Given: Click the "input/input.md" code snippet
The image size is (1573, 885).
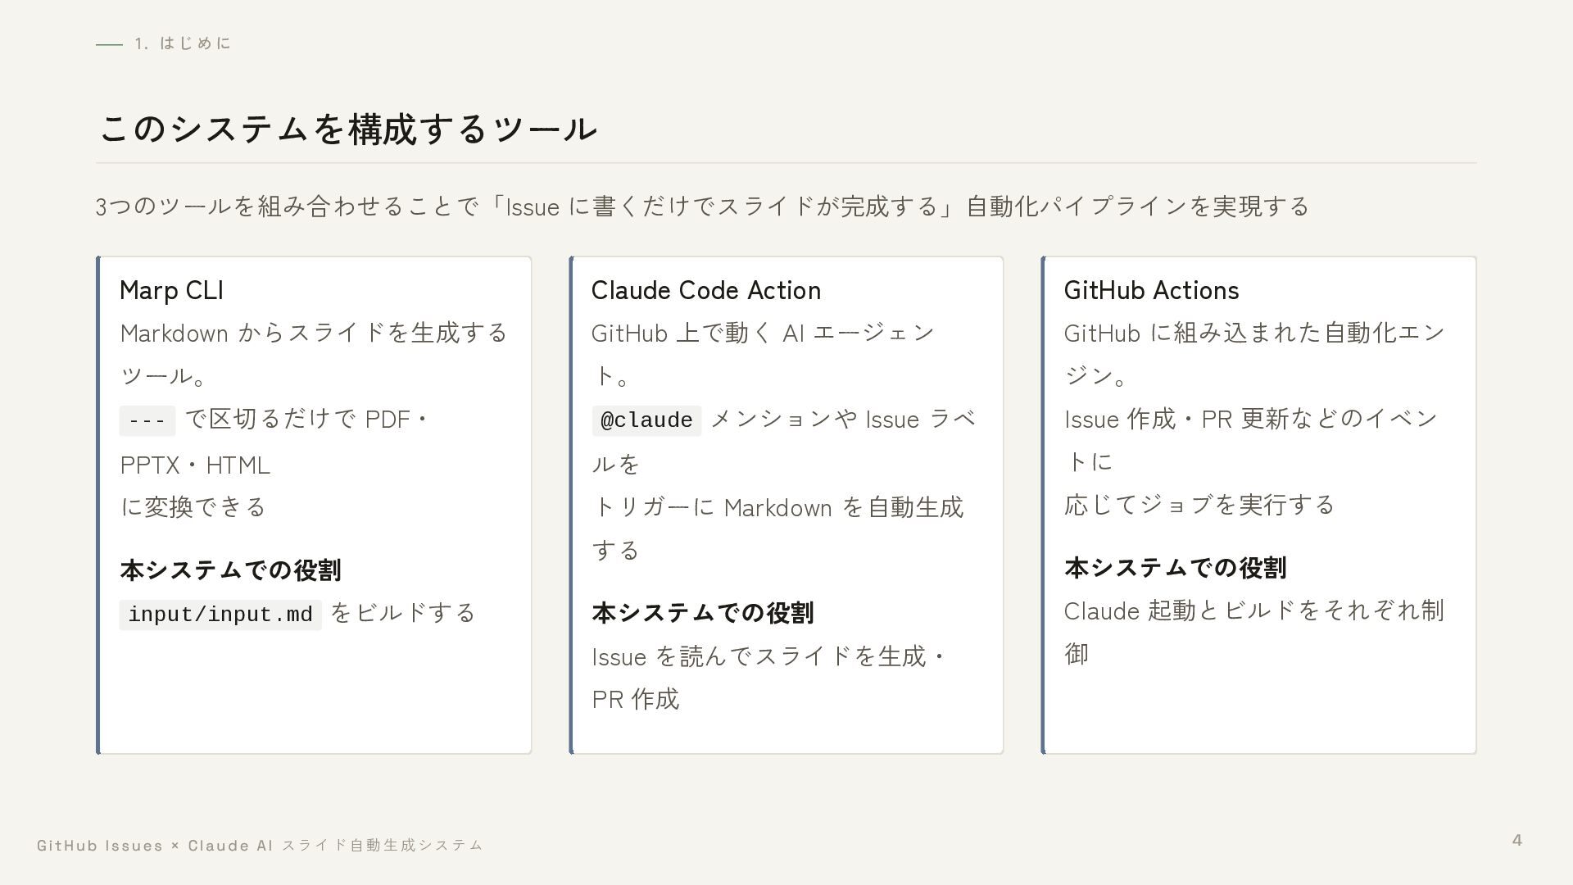Looking at the screenshot, I should point(220,615).
